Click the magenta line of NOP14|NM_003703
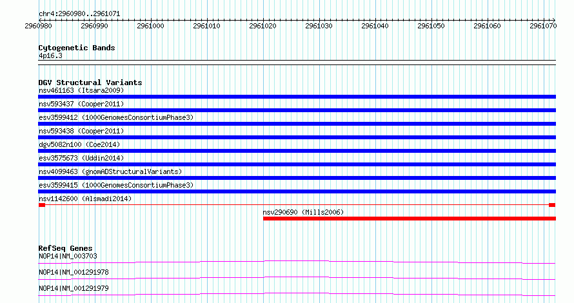Viewport: 574px width, 303px height. (x=297, y=262)
